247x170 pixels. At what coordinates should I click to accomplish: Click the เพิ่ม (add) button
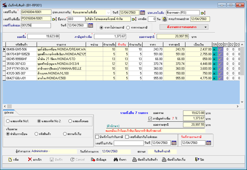point(13,160)
